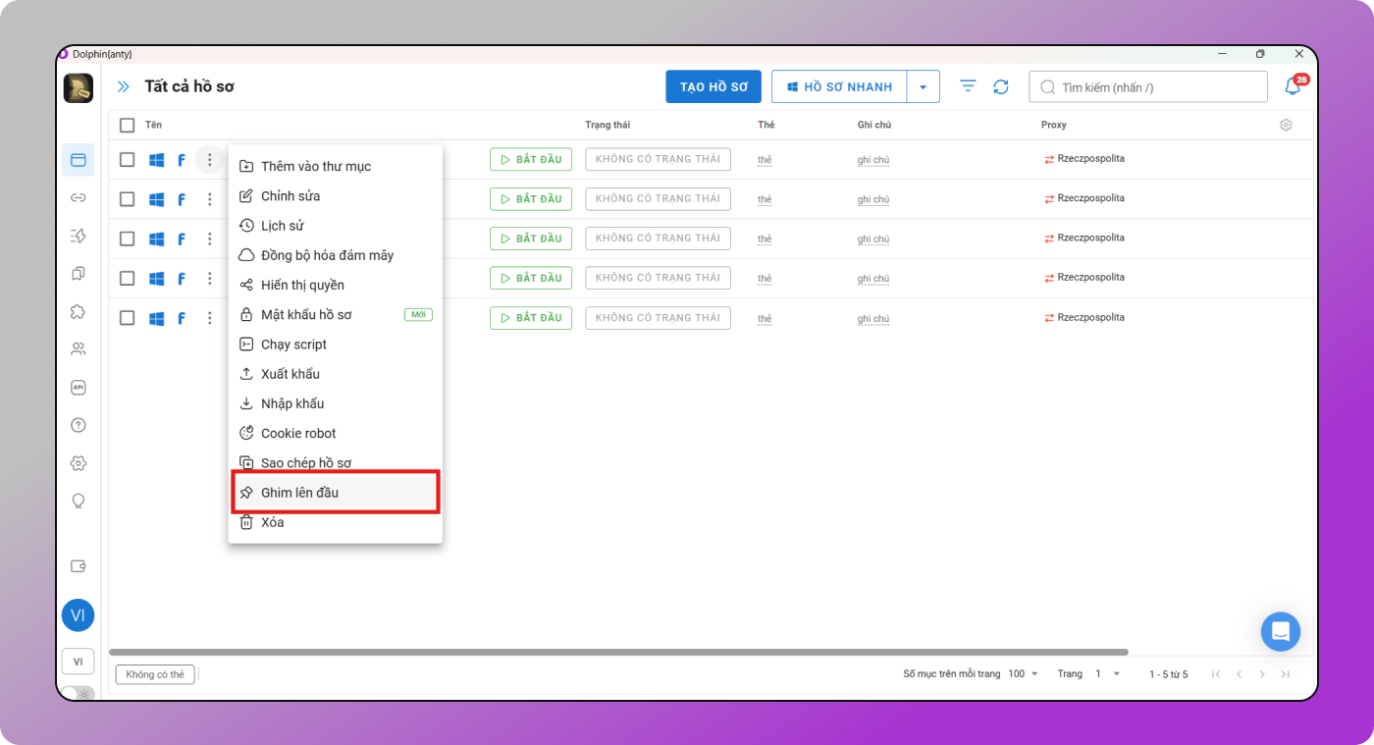Open the filter icon in header
This screenshot has width=1374, height=745.
968,86
